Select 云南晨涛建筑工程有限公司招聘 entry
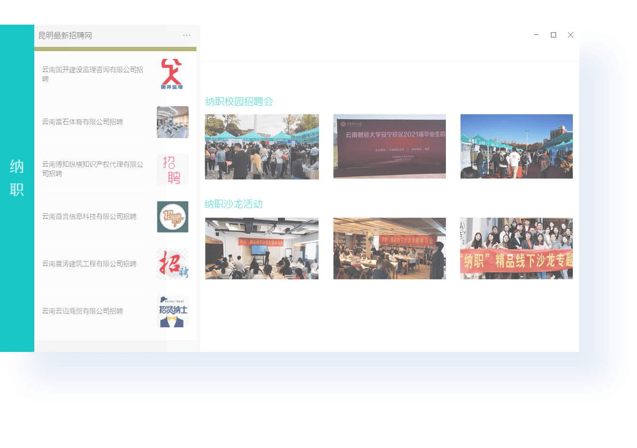The image size is (637, 448). pos(89,264)
